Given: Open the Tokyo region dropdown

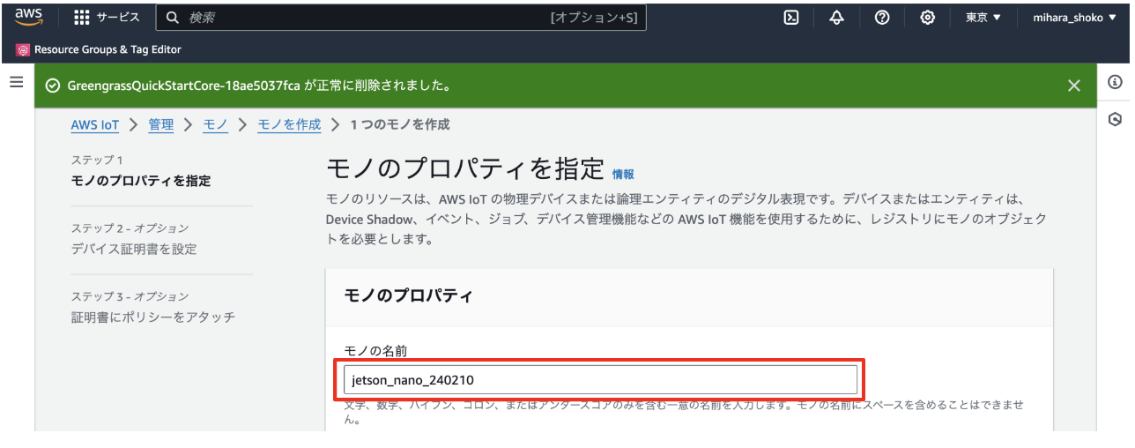Looking at the screenshot, I should (983, 18).
